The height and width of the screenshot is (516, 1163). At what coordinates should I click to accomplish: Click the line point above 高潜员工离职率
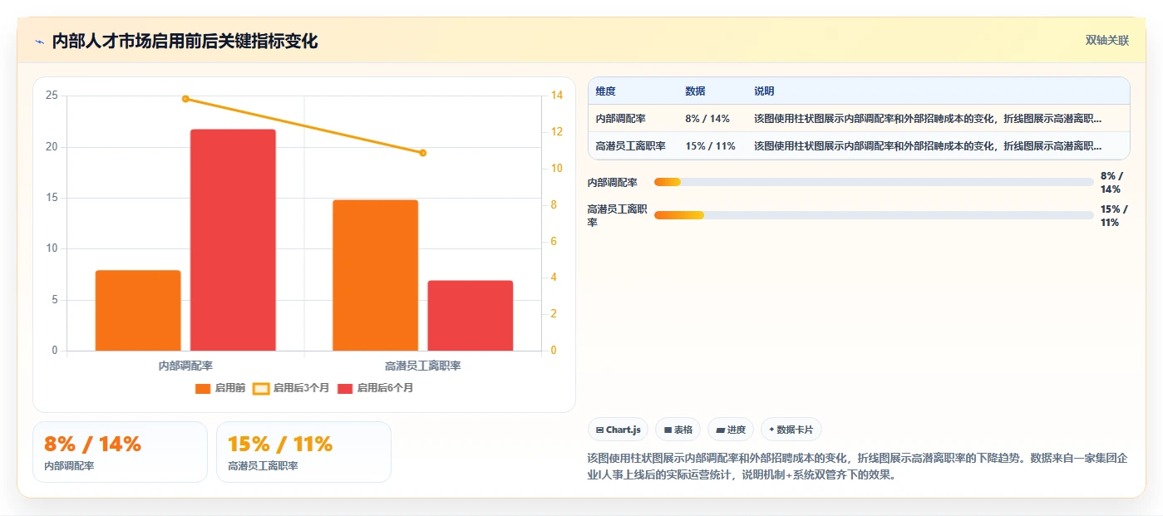pos(422,153)
